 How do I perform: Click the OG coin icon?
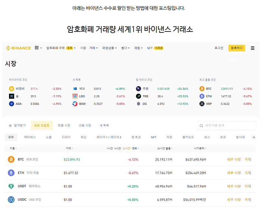139,104
